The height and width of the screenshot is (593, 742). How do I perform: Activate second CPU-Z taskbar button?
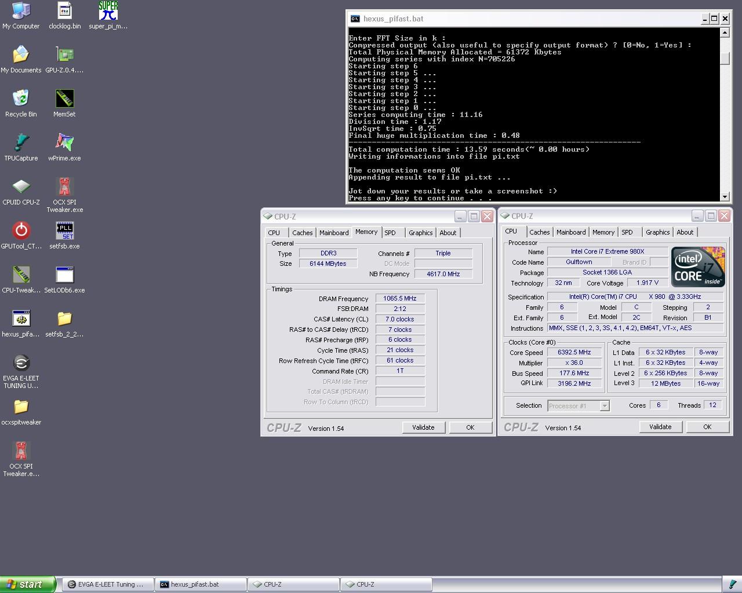(386, 584)
